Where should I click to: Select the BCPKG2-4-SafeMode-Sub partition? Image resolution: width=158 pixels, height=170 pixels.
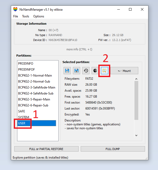pyautogui.click(x=37, y=93)
